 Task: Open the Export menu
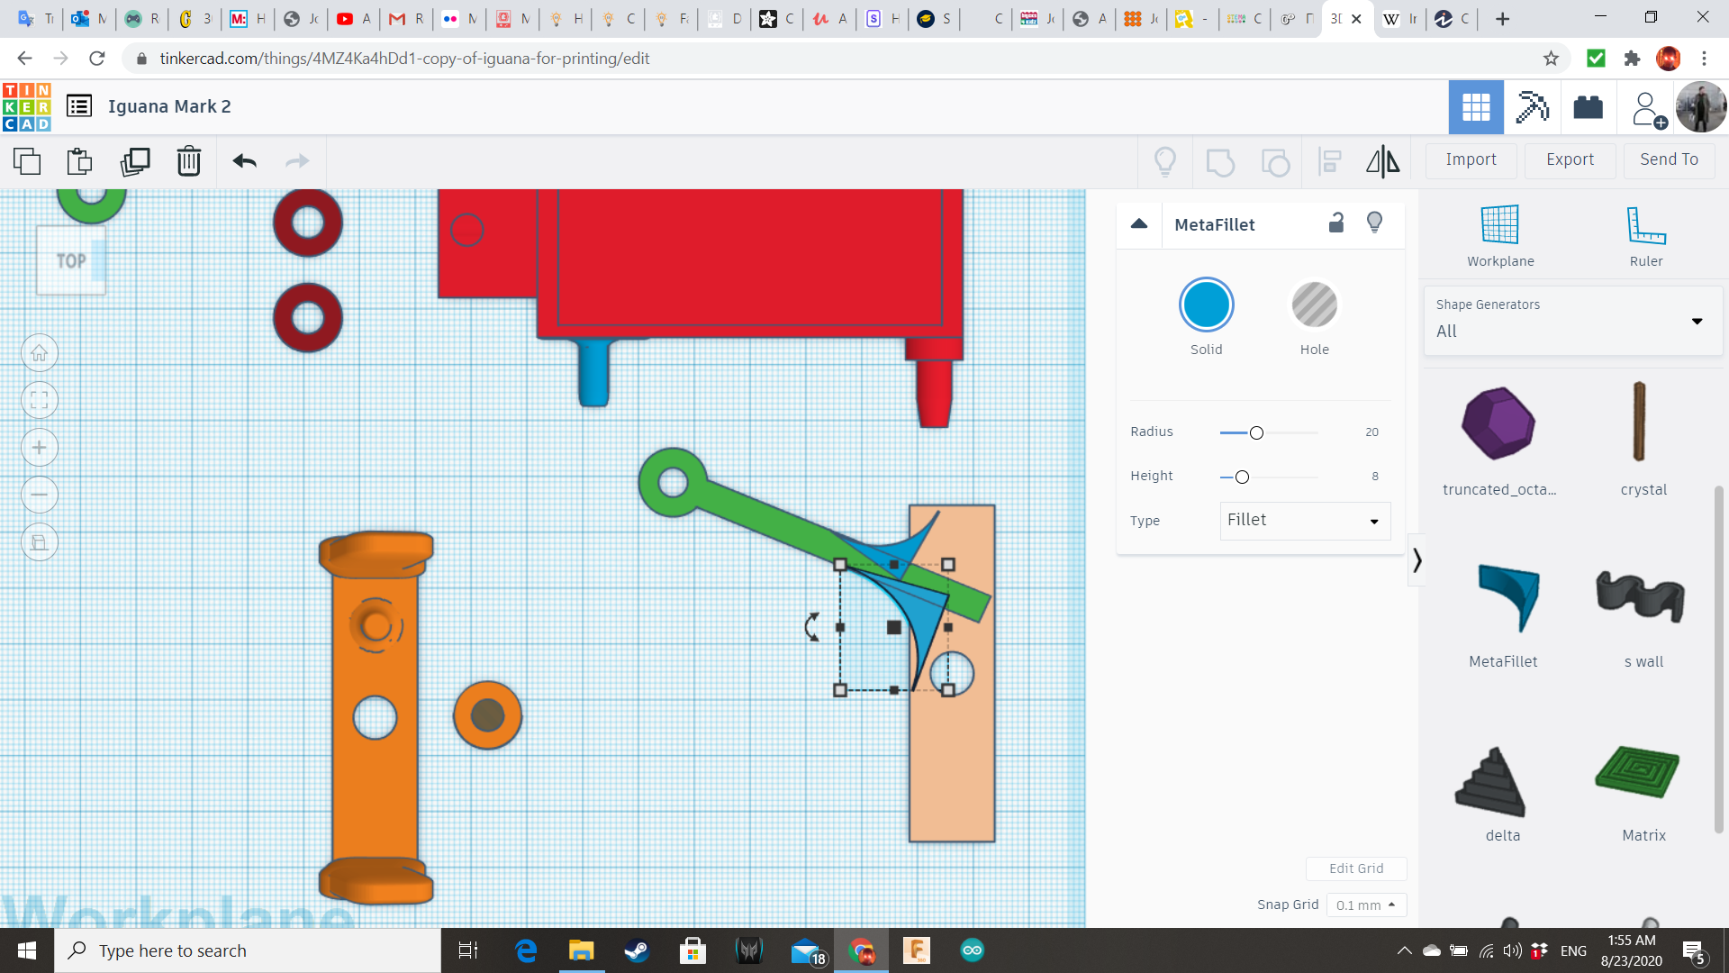tap(1569, 159)
